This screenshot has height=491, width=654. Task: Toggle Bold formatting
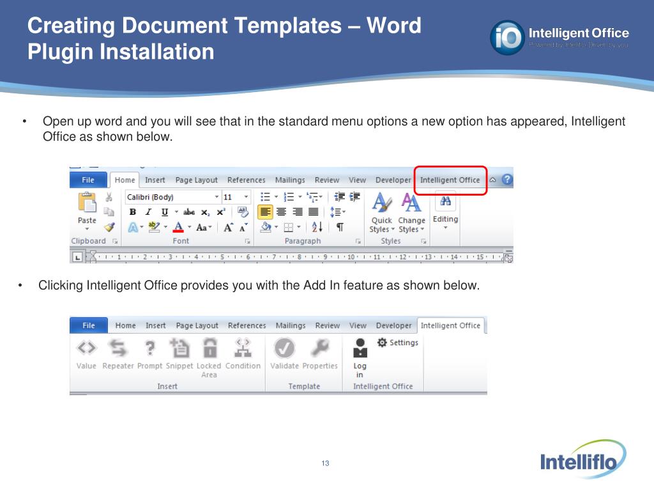[x=133, y=212]
